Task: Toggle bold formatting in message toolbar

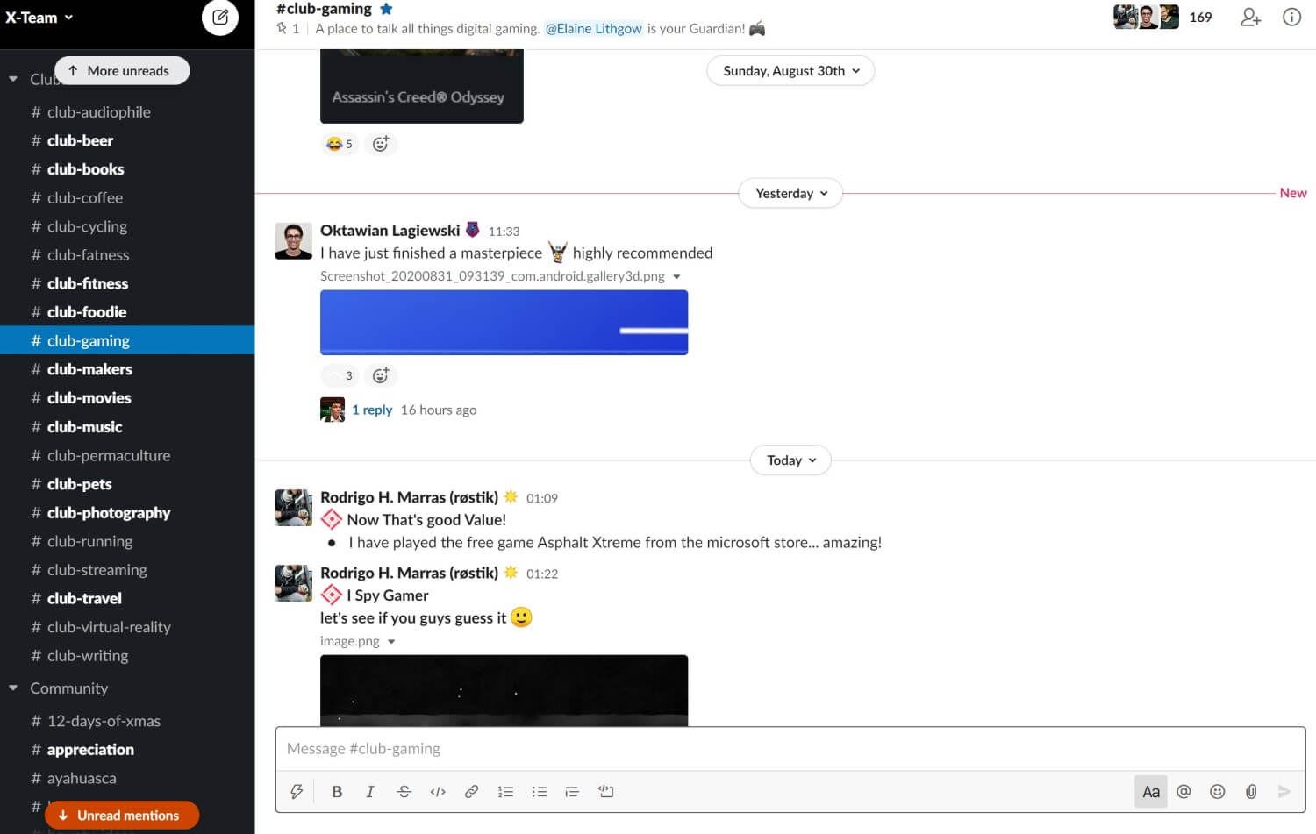Action: pos(337,791)
